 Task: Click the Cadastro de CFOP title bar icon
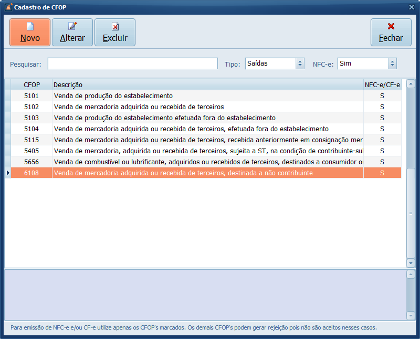point(8,7)
